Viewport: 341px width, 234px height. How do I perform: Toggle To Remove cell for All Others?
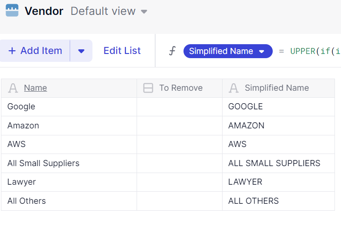coord(179,201)
